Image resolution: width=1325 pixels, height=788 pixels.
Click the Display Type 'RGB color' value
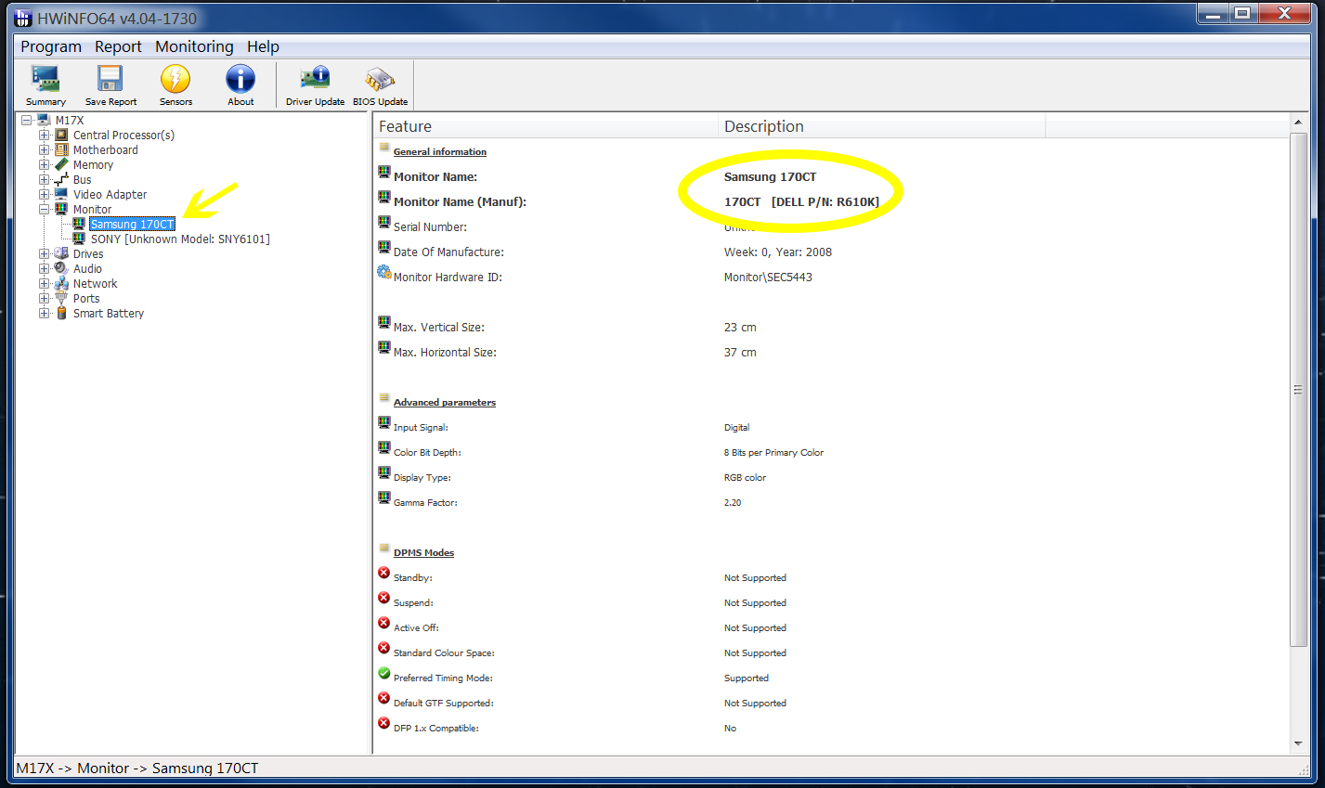[x=745, y=477]
